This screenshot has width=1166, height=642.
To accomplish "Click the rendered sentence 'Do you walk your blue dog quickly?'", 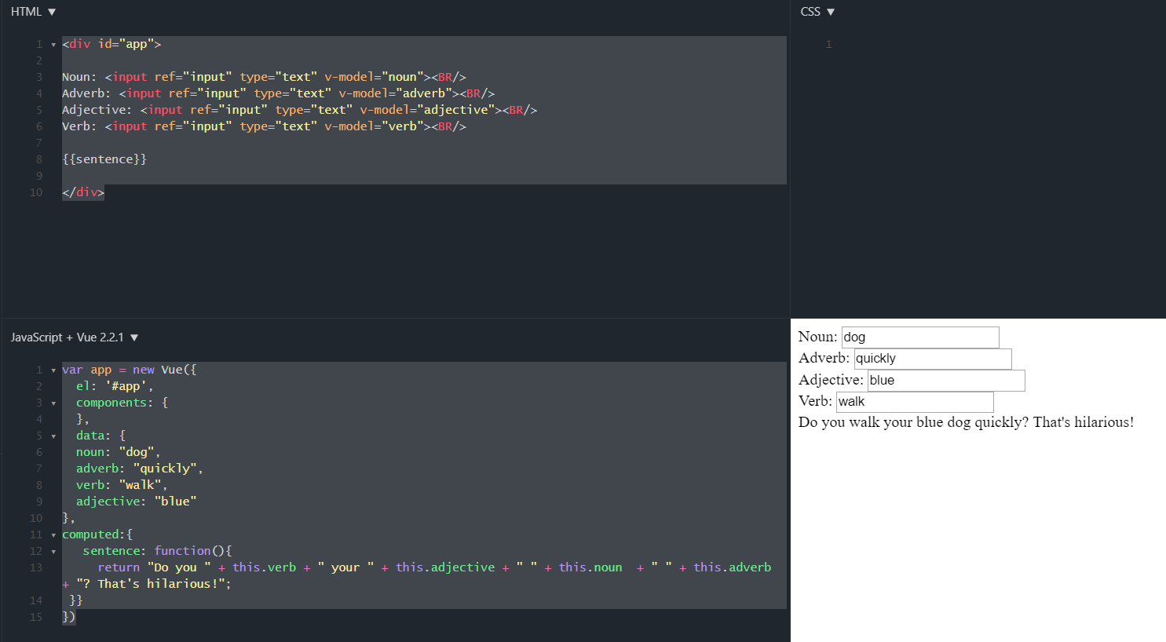I will pos(914,422).
